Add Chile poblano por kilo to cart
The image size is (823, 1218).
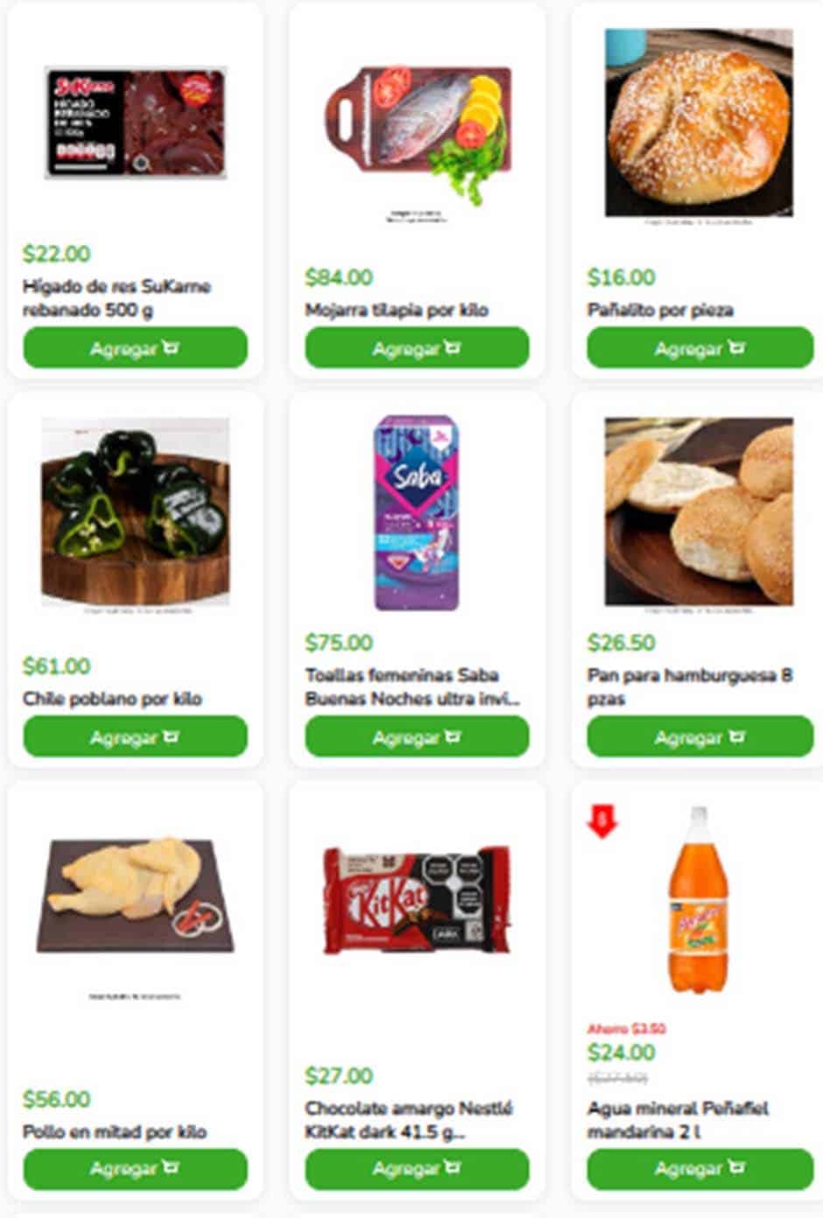[135, 736]
